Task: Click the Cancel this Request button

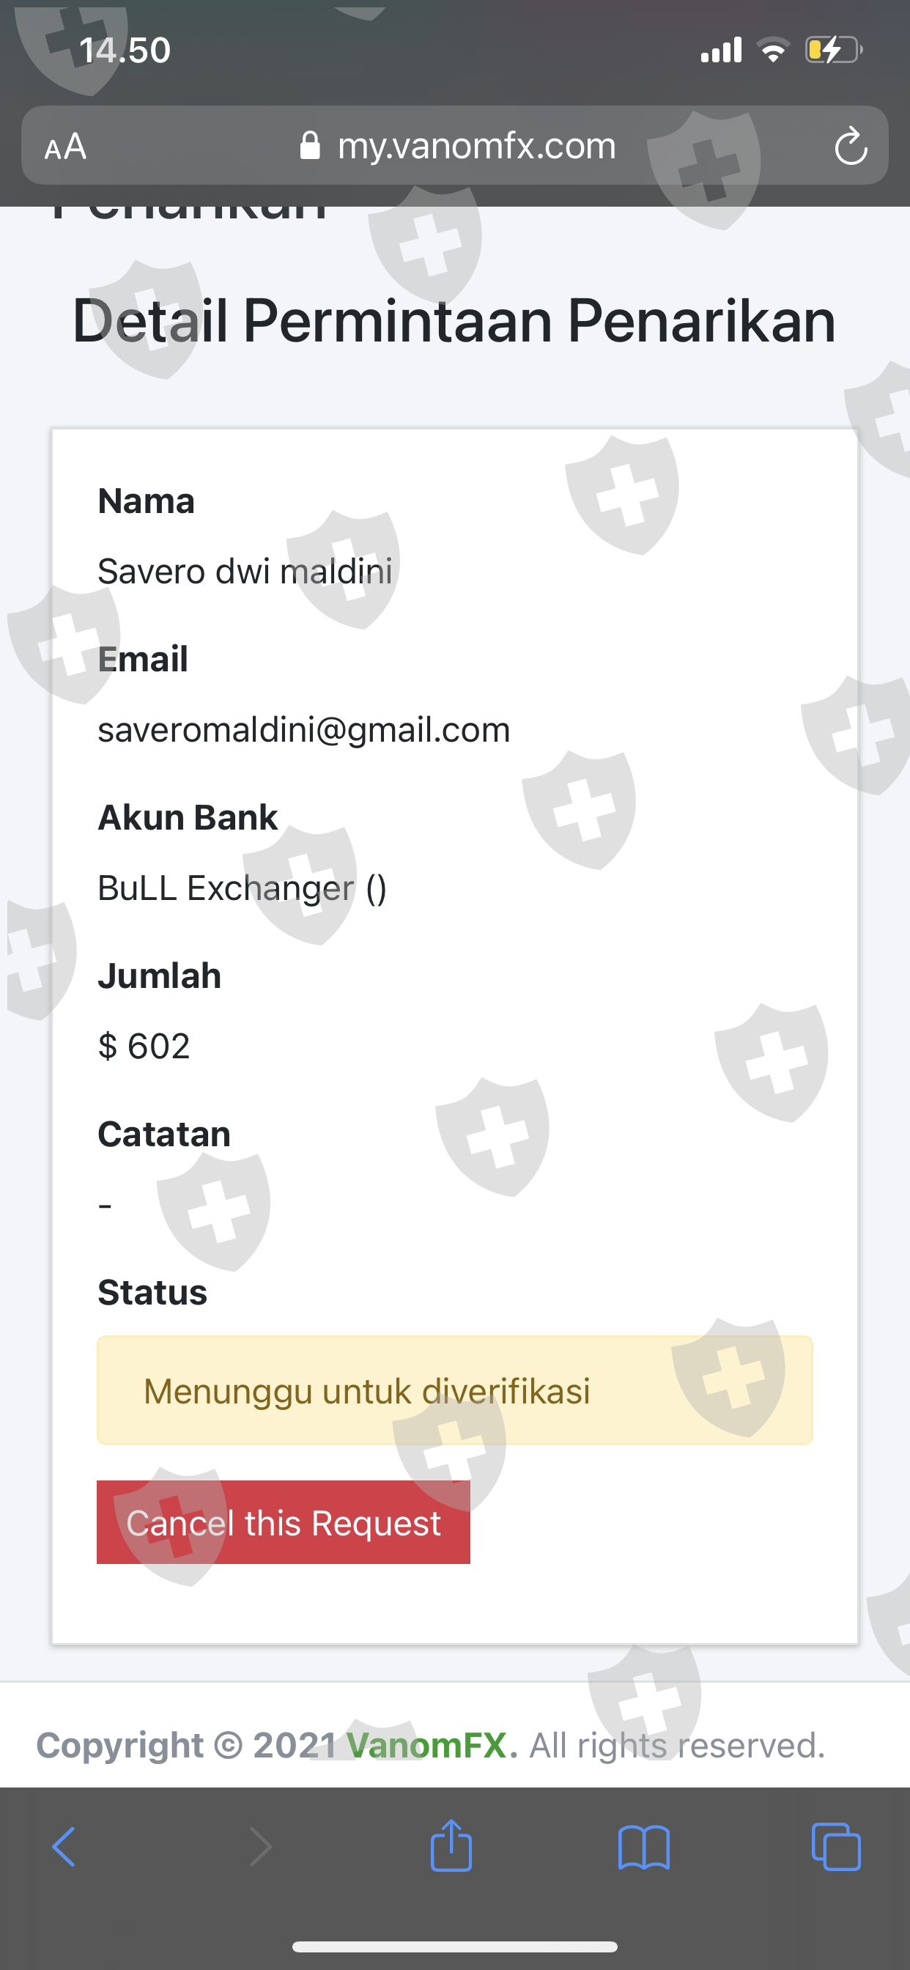Action: click(283, 1522)
